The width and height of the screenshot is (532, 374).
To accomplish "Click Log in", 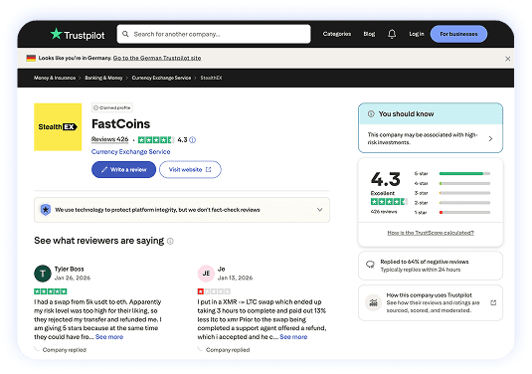I will tap(417, 34).
